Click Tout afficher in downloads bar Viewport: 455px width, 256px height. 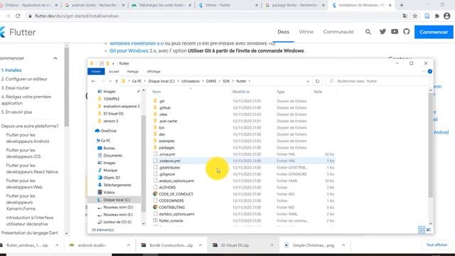tap(437, 245)
